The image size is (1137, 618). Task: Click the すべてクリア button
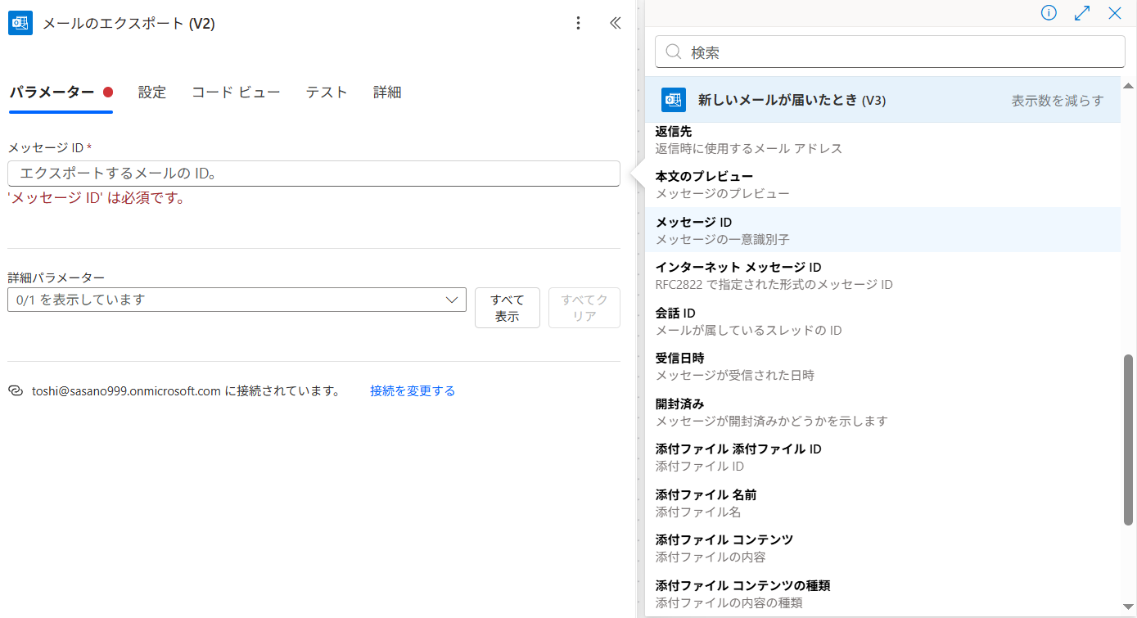coord(584,308)
